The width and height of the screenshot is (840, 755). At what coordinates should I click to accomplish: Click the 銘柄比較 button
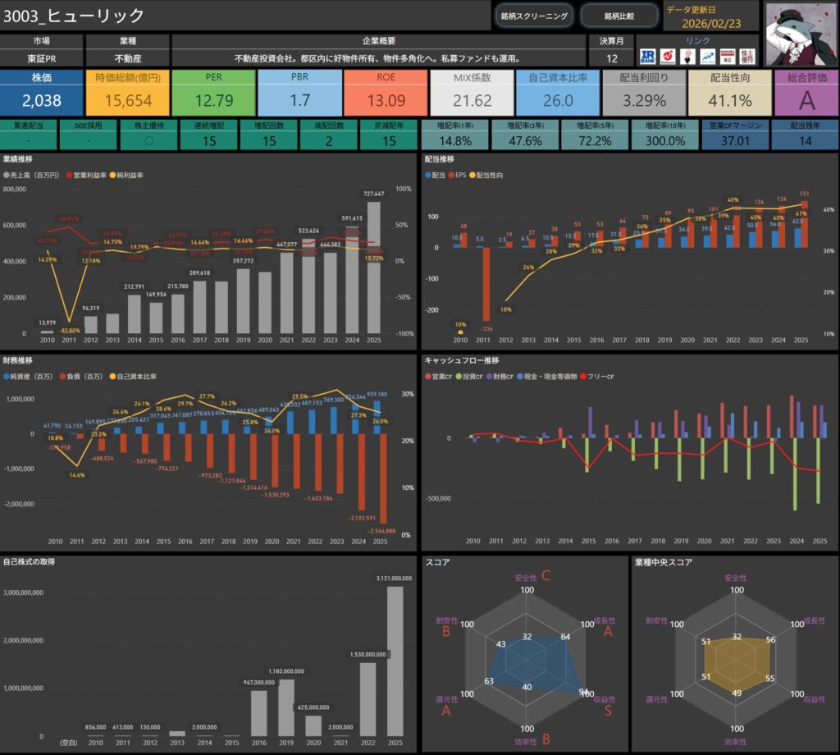[619, 16]
